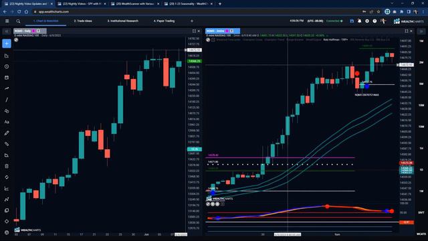This screenshot has width=428, height=241.
Task: Click the WealthCharts logo in top bar
Action: point(409,21)
